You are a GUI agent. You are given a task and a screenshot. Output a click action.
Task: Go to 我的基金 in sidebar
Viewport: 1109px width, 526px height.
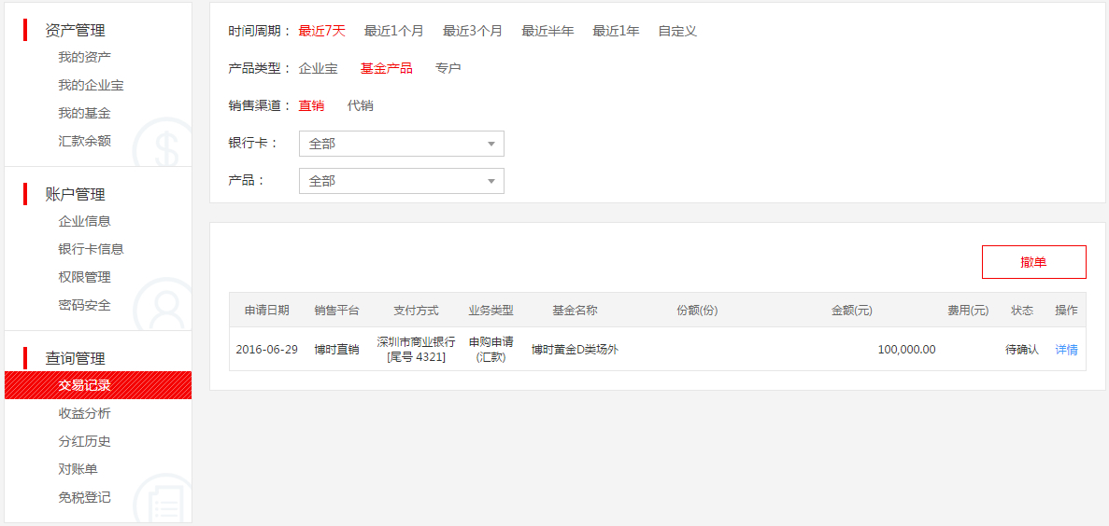pyautogui.click(x=84, y=113)
